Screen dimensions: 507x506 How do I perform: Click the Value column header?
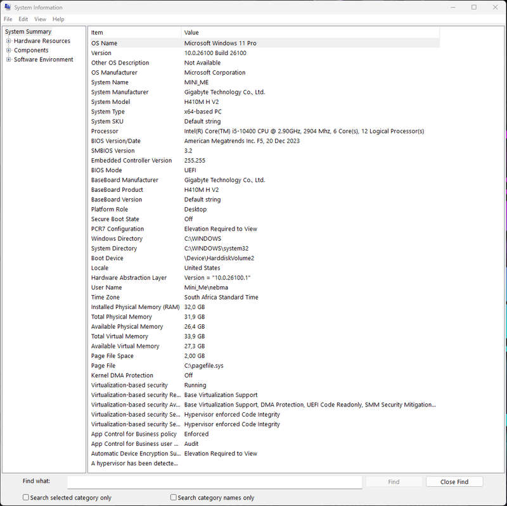(311, 32)
